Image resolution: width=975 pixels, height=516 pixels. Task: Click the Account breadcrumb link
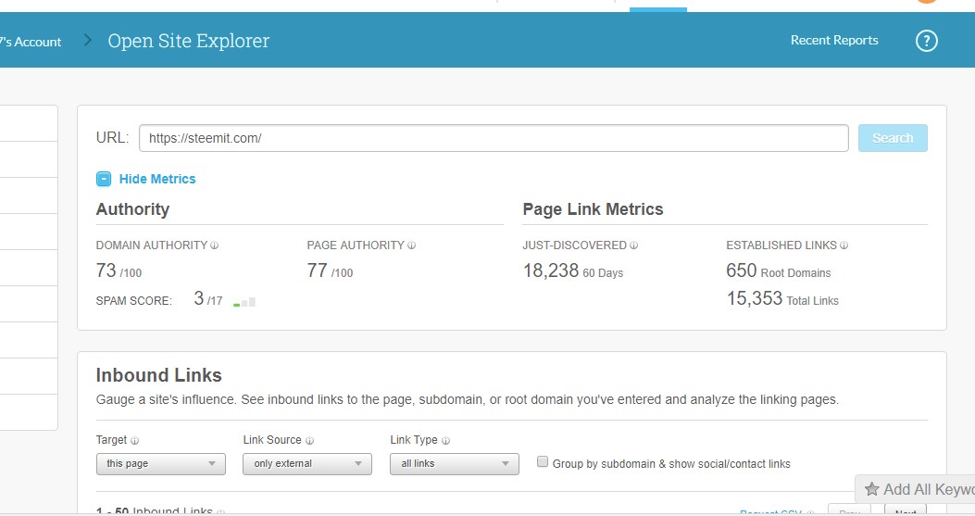coord(31,42)
